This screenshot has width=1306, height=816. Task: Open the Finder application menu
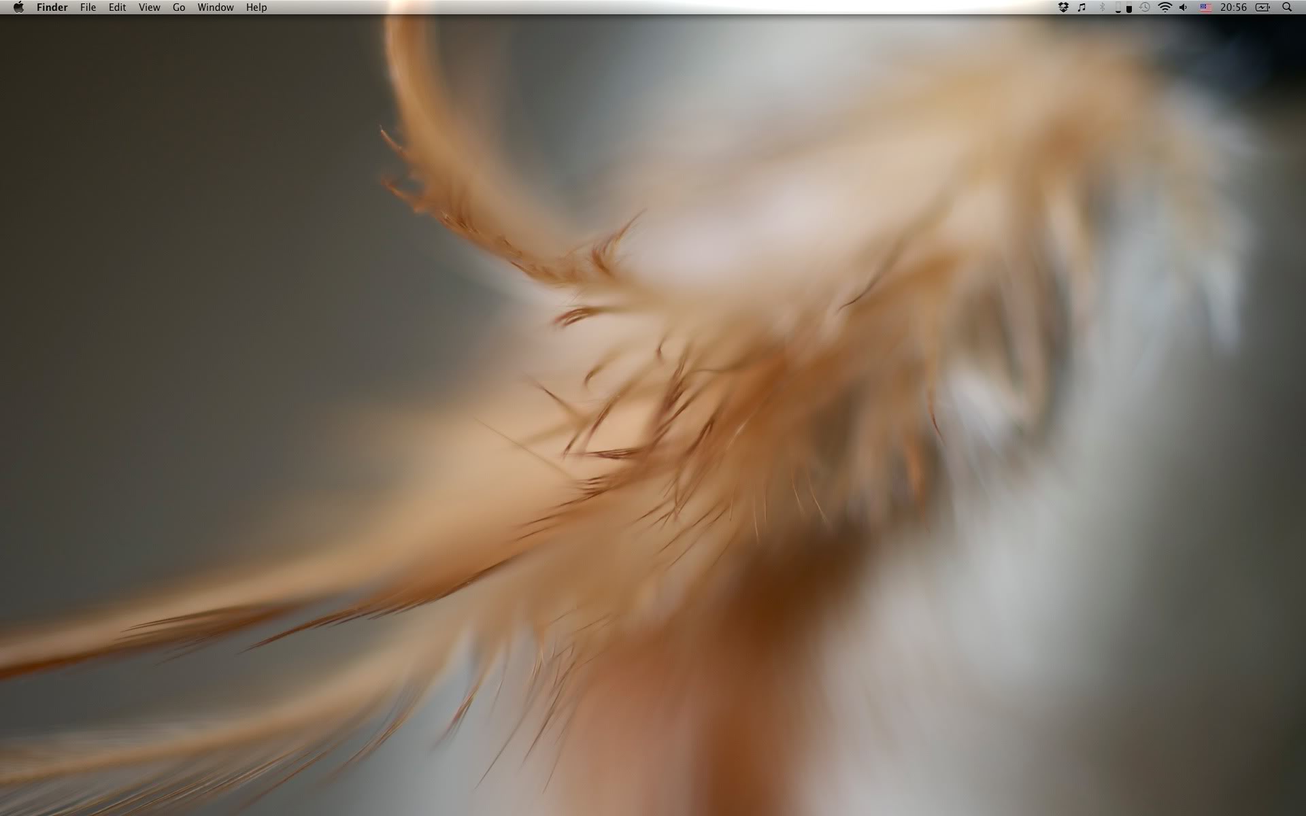tap(52, 7)
